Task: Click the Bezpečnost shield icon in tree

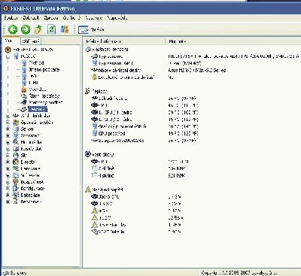Action: pyautogui.click(x=16, y=182)
